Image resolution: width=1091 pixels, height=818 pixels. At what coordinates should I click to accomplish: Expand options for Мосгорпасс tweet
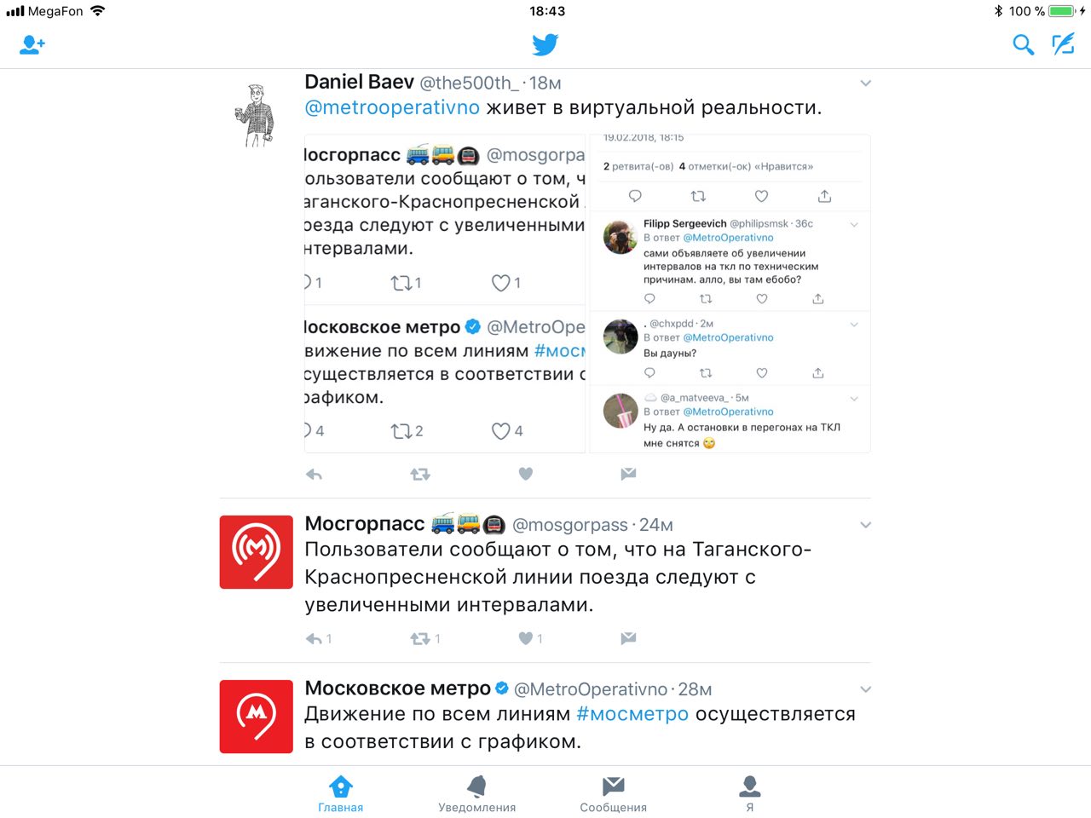[x=865, y=525]
